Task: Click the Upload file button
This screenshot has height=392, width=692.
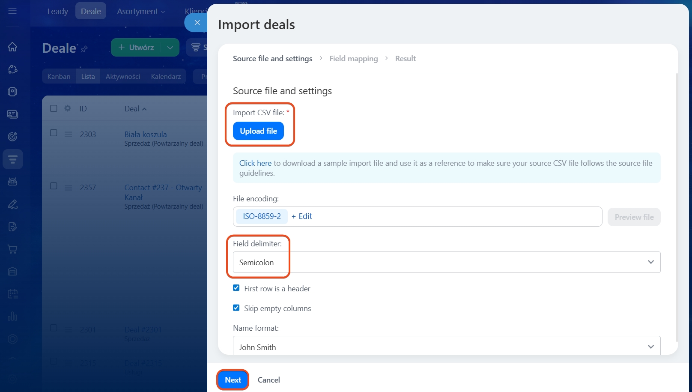Action: pos(258,131)
